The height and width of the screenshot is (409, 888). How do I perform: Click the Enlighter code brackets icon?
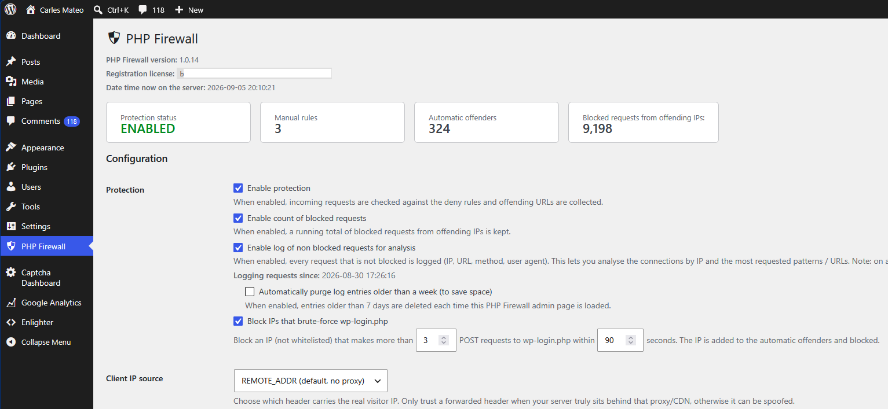(11, 322)
